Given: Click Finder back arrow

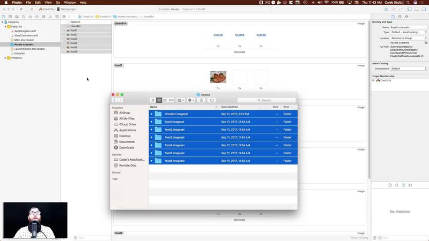Looking at the screenshot, I should point(114,100).
